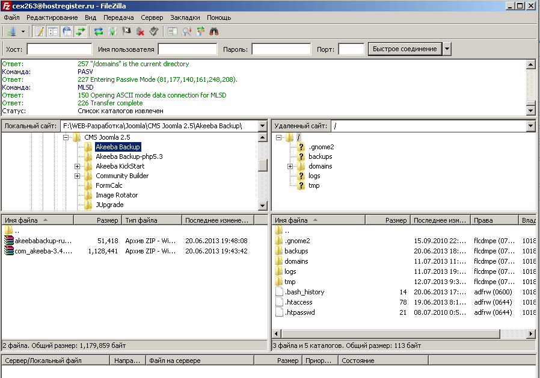Toggle the transfer queue display
The height and width of the screenshot is (378, 540).
[x=80, y=31]
